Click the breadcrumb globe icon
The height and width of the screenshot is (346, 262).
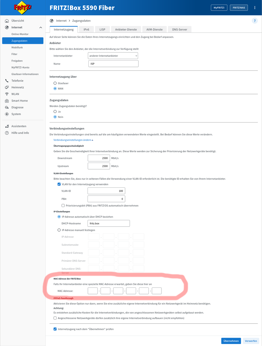(52, 21)
